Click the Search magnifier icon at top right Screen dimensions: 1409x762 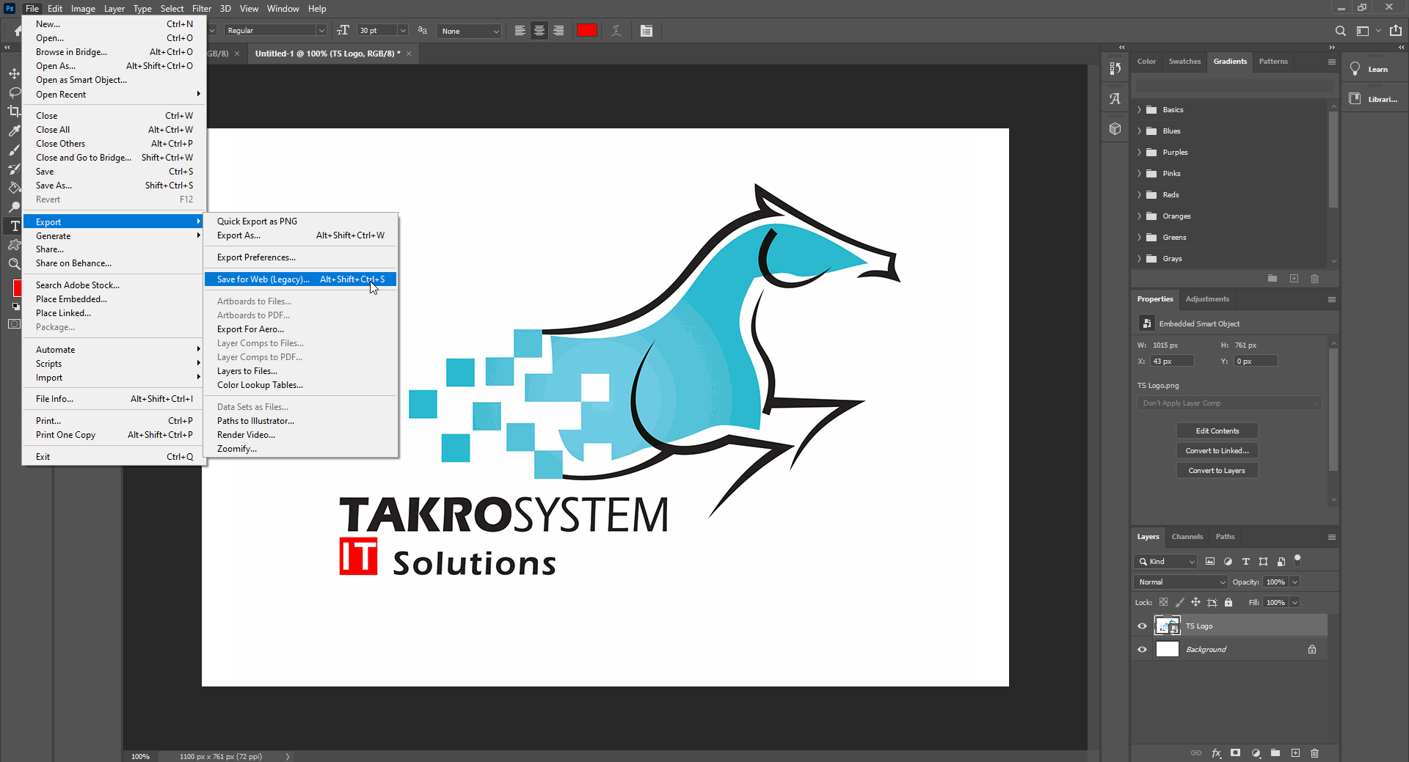1341,31
